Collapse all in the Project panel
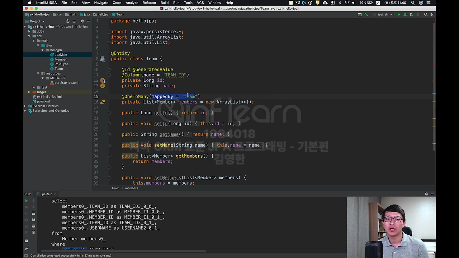 click(74, 21)
